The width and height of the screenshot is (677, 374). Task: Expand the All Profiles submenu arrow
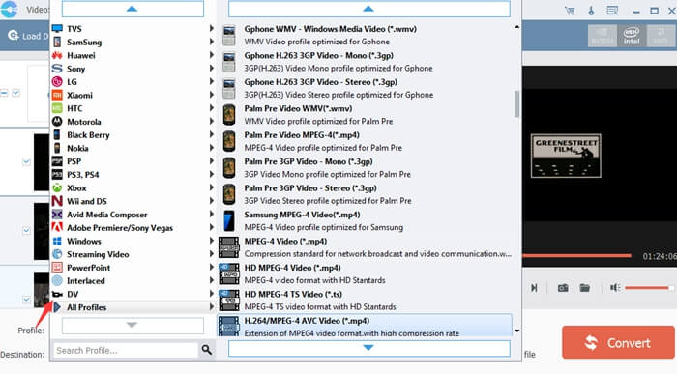[x=212, y=307]
